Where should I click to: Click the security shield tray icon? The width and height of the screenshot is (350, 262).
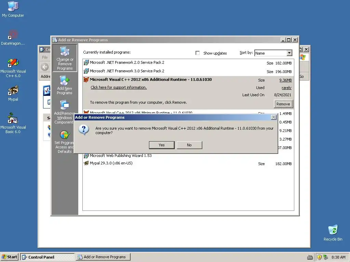[x=320, y=257]
